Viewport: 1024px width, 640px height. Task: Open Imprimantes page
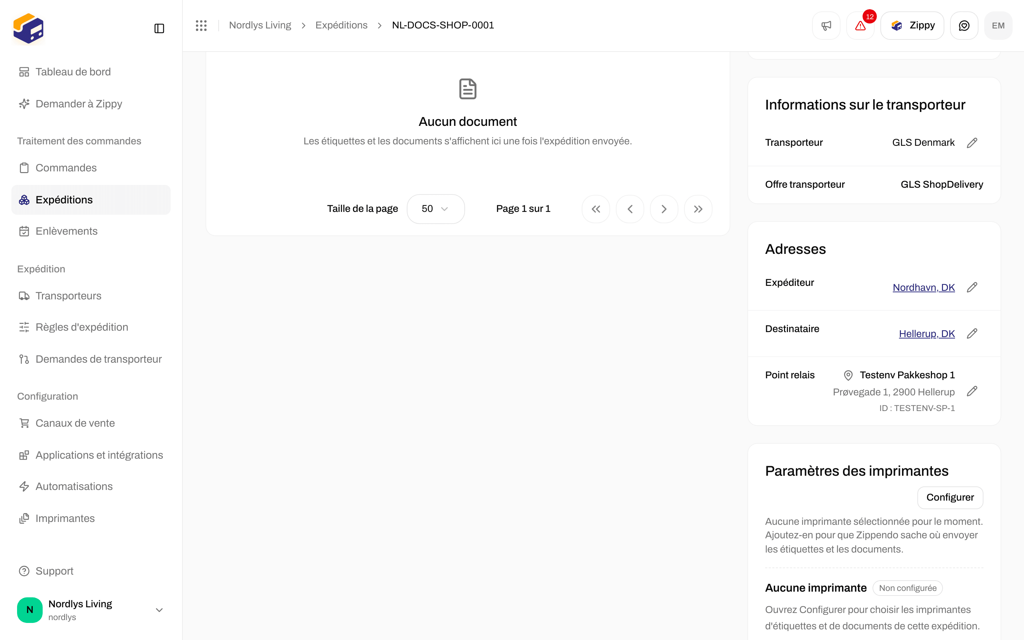(91, 518)
